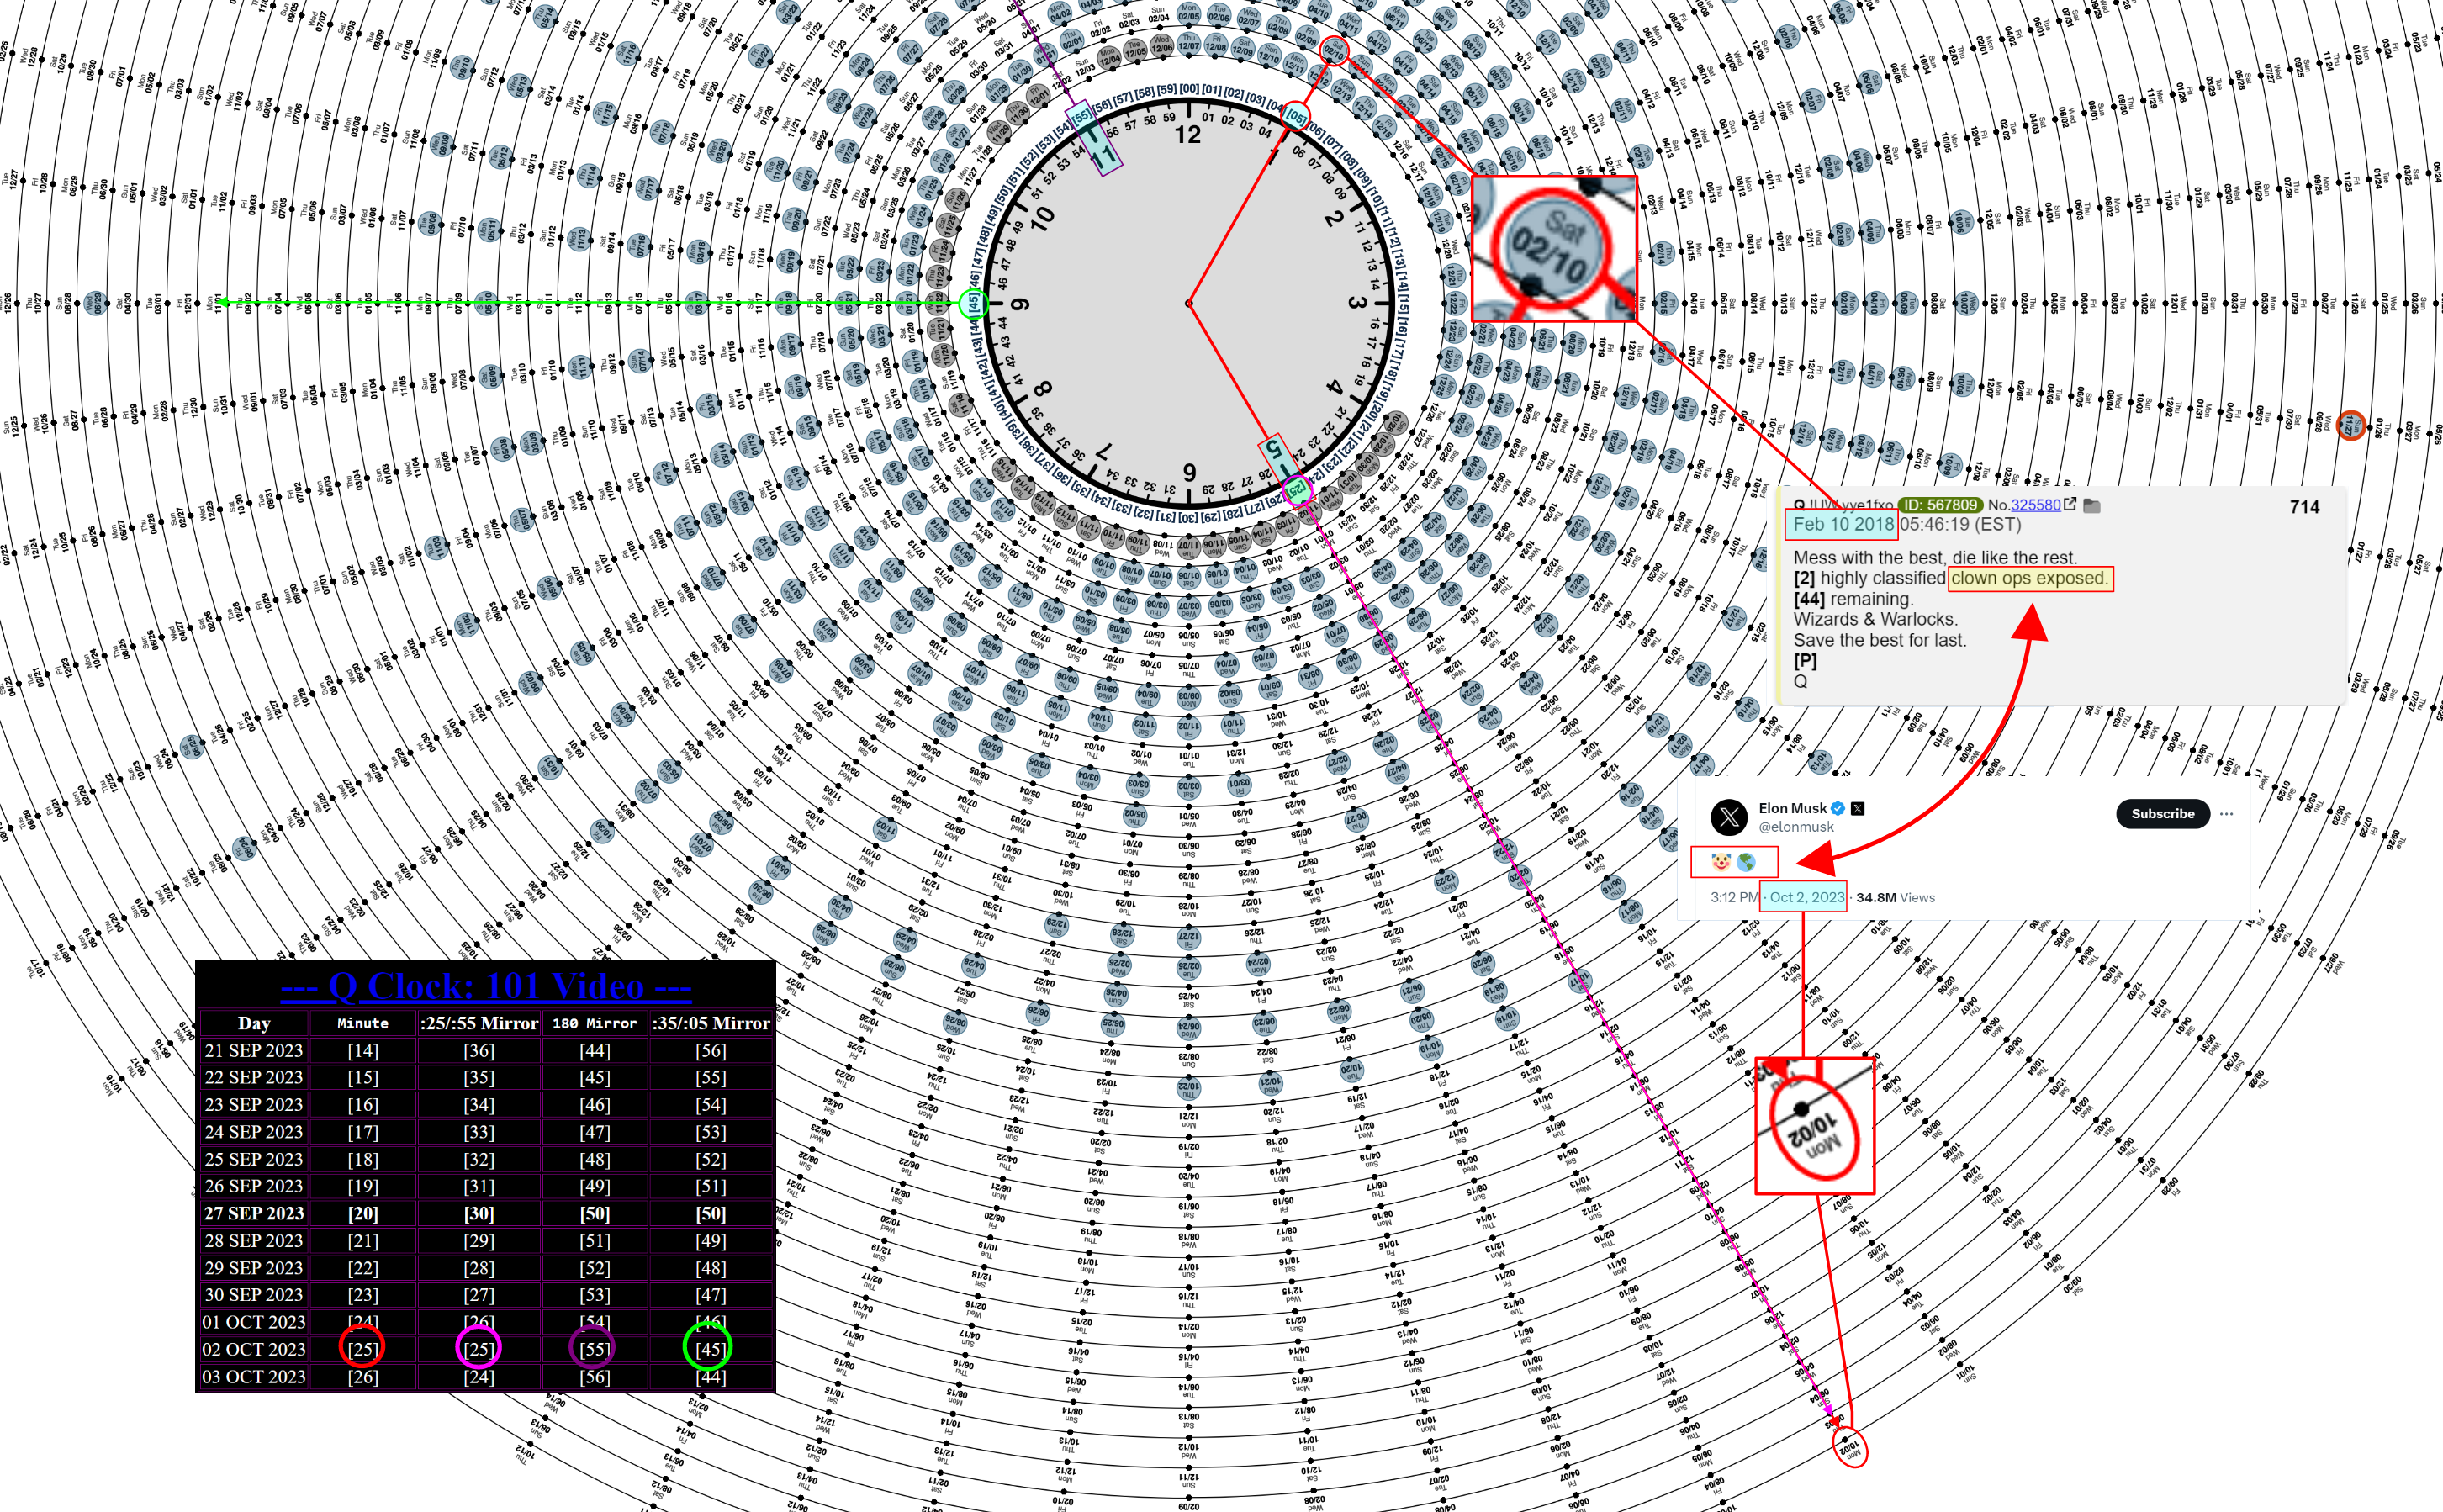This screenshot has height=1512, width=2443.
Task: Open the Q Clock: 101 Video link
Action: pyautogui.click(x=485, y=986)
